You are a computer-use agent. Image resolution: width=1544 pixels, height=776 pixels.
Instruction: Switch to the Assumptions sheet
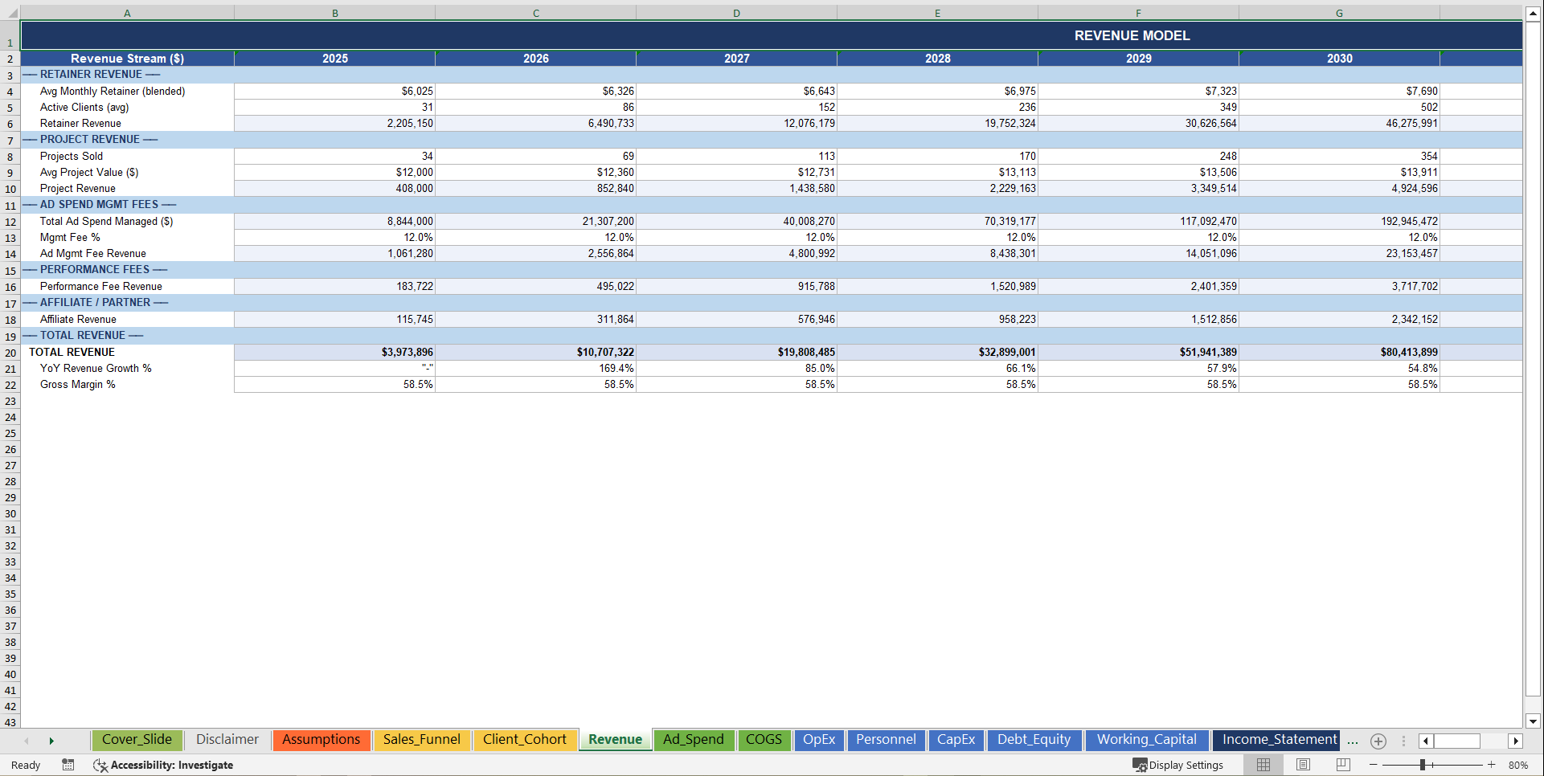(321, 740)
